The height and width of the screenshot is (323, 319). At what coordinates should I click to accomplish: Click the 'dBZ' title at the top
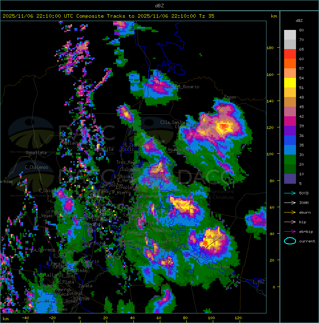pos(159,5)
